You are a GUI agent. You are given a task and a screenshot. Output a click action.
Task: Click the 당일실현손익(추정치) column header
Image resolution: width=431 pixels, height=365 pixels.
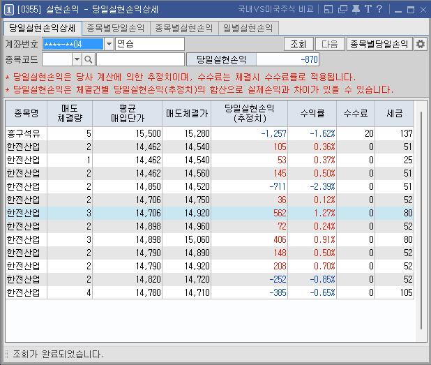250,113
